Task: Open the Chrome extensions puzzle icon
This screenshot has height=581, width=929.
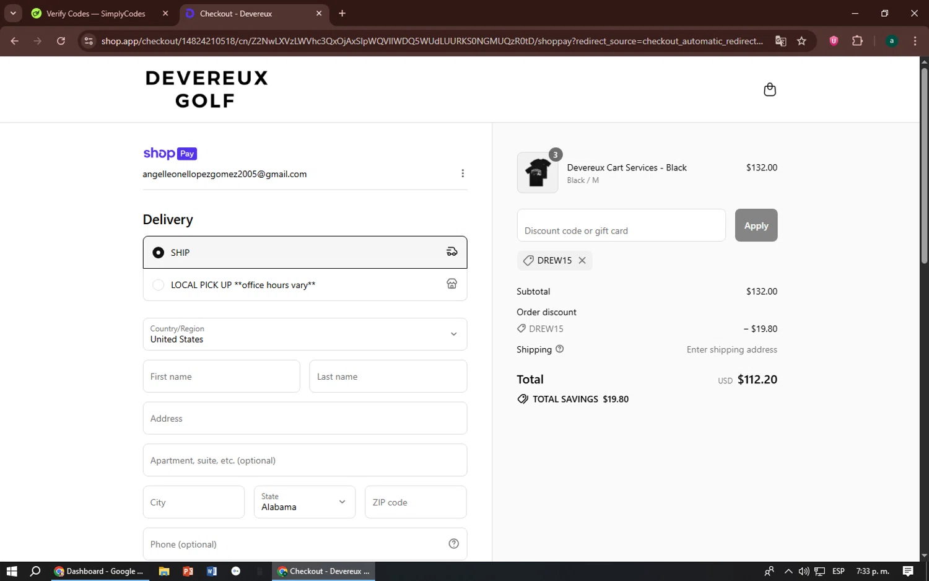Action: pyautogui.click(x=857, y=41)
